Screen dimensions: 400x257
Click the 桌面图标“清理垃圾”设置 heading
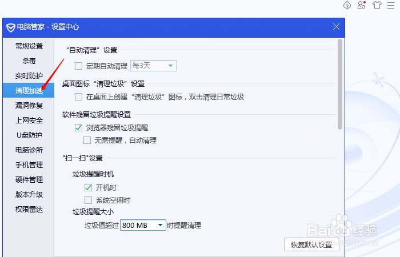click(103, 84)
